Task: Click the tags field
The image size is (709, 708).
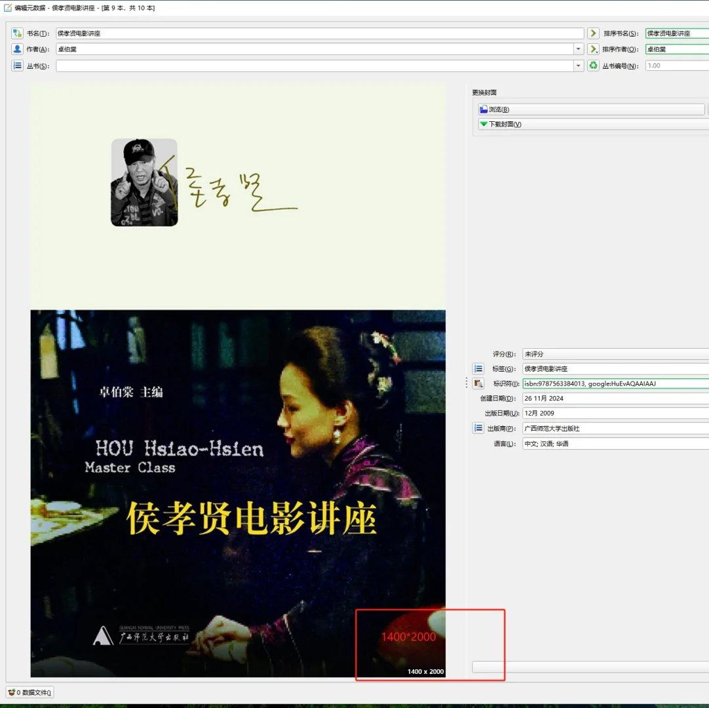Action: tap(615, 368)
